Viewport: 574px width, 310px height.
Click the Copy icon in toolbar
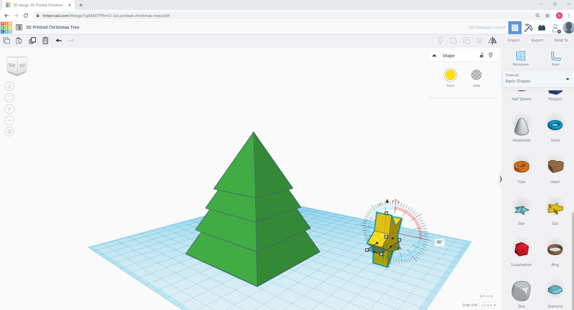point(6,40)
